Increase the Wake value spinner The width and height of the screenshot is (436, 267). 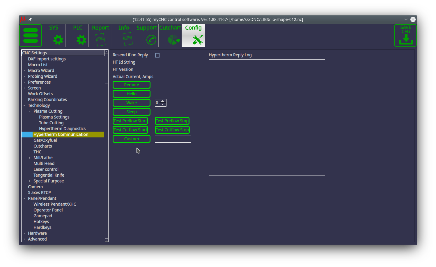click(163, 101)
